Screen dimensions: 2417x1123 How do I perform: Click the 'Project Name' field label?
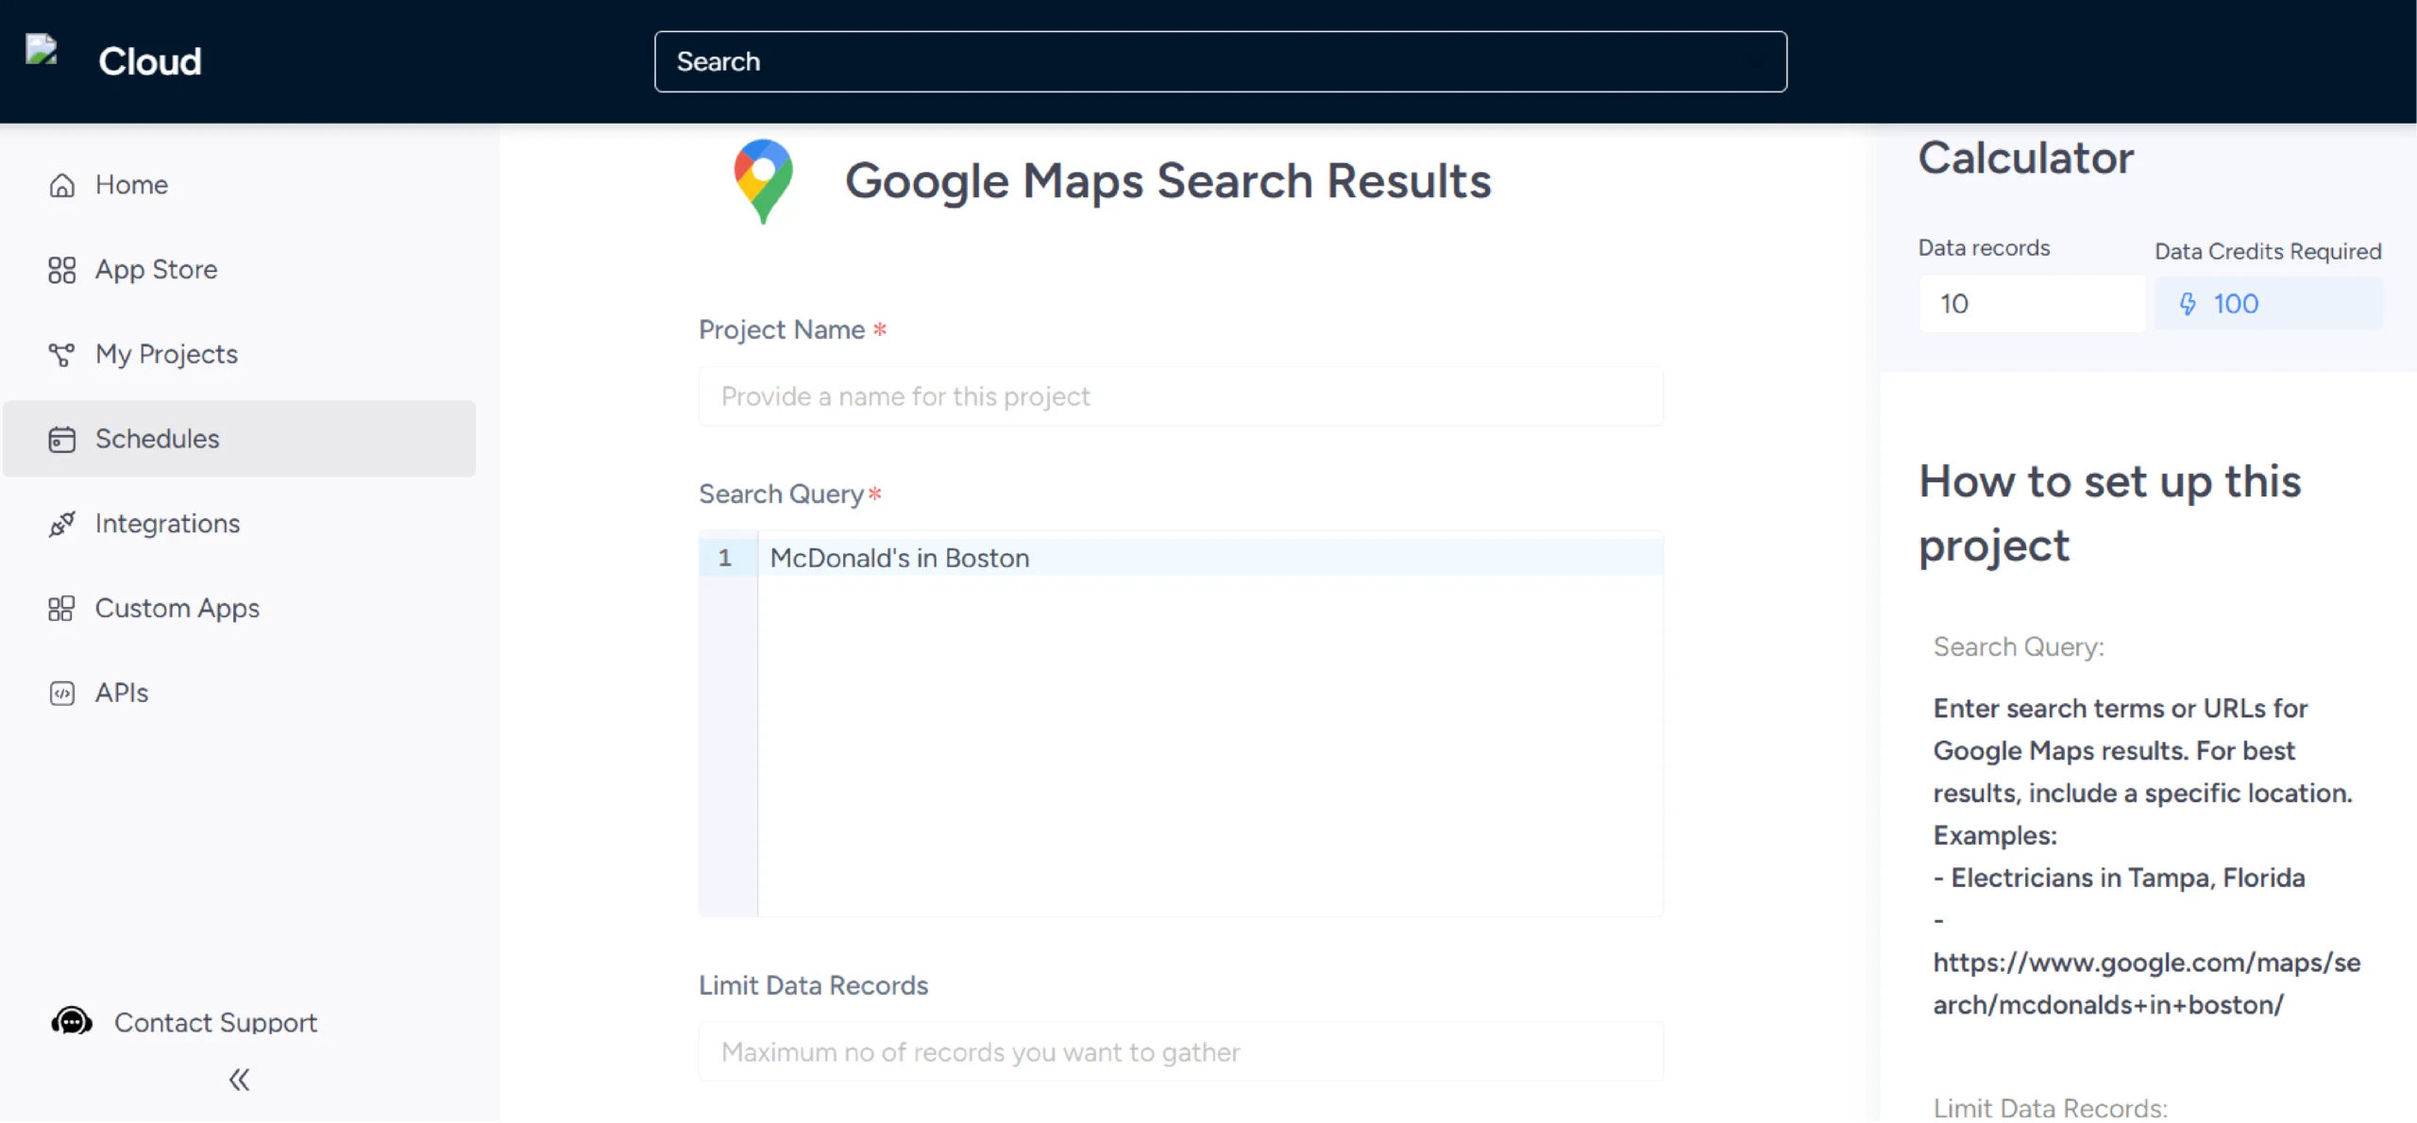782,330
